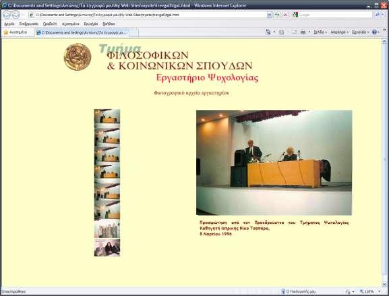Click the page icon in address bar
The height and width of the screenshot is (296, 389).
[32, 15]
